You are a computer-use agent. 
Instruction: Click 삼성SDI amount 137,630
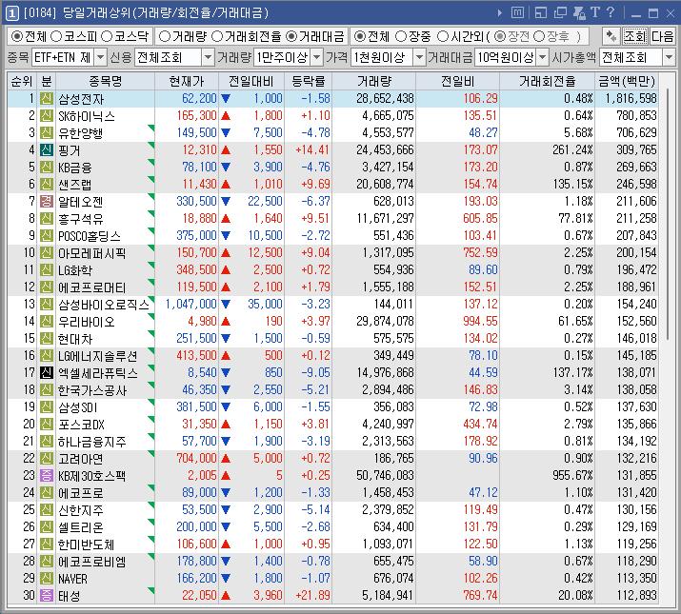[636, 406]
